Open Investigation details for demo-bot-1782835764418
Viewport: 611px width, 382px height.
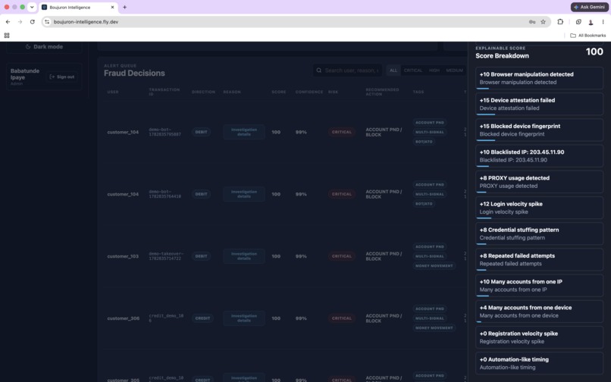pyautogui.click(x=244, y=194)
